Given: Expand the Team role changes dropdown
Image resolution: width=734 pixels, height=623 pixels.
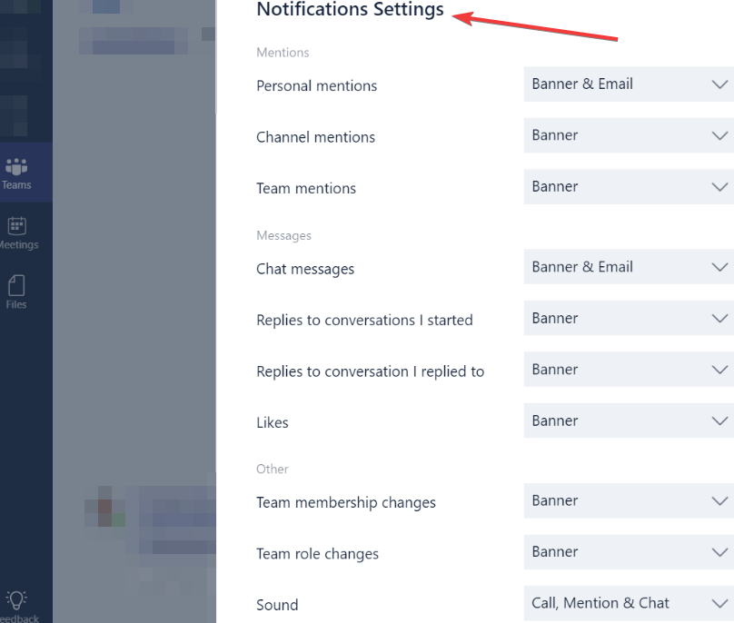Looking at the screenshot, I should (x=629, y=552).
